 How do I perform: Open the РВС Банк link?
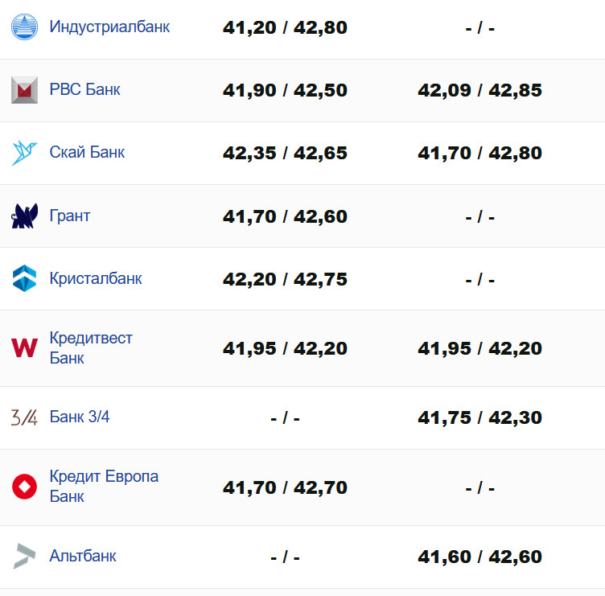click(84, 89)
